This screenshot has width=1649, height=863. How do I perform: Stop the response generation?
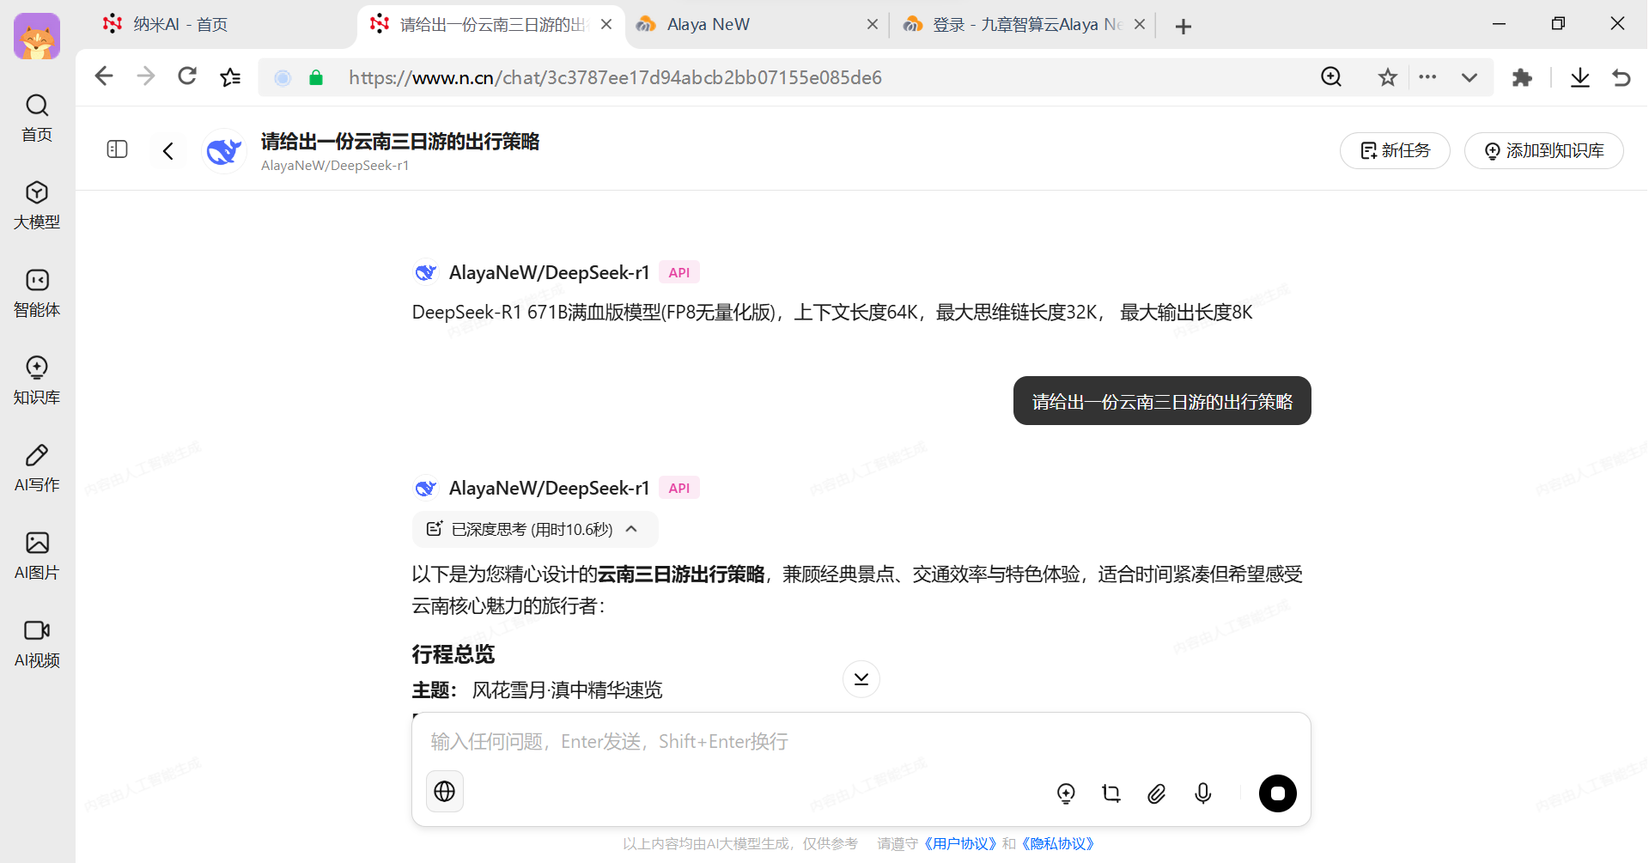tap(1277, 793)
